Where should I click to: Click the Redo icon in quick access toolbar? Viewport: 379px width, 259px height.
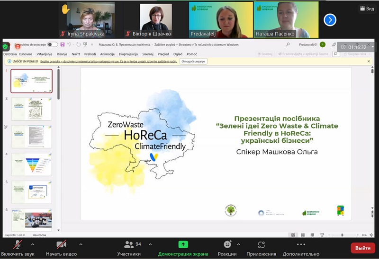[78, 44]
